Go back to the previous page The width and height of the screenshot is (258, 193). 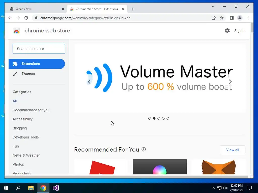(10, 18)
